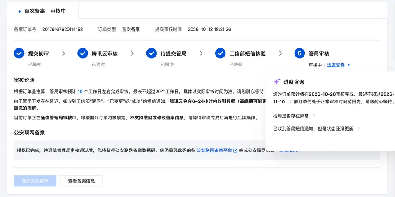This screenshot has height=197, width=395.
Task: Click the chevron after 提交初审 step
Action: coord(63,53)
